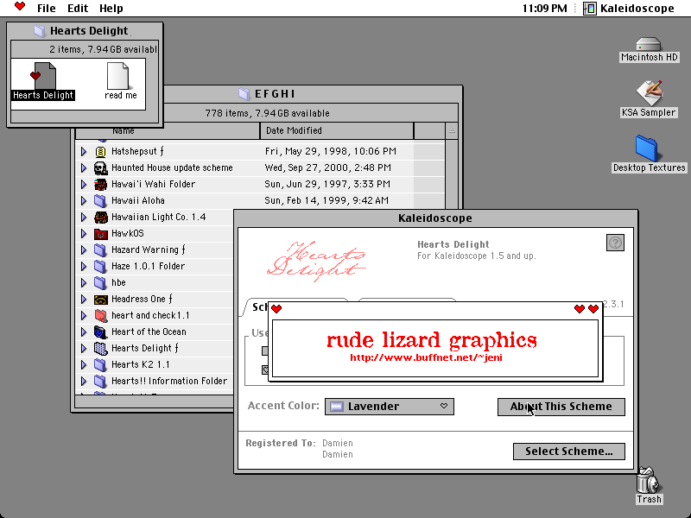Click the 778 items status text
This screenshot has height=518, width=691.
point(267,113)
